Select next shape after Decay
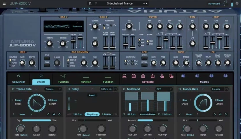The width and height of the screenshot is (241, 139). pyautogui.click(x=24, y=100)
